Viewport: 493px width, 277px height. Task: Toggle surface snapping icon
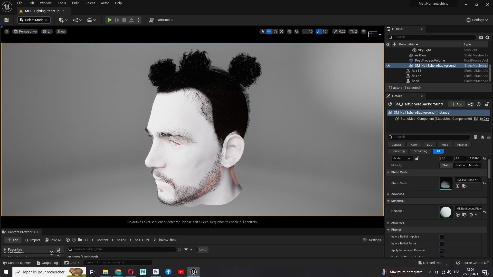297,32
